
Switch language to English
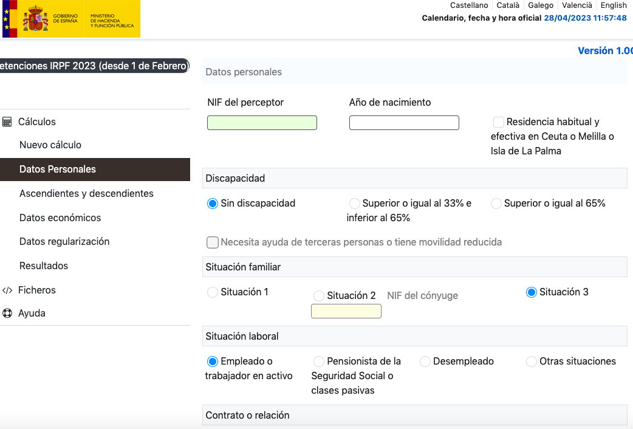[614, 5]
